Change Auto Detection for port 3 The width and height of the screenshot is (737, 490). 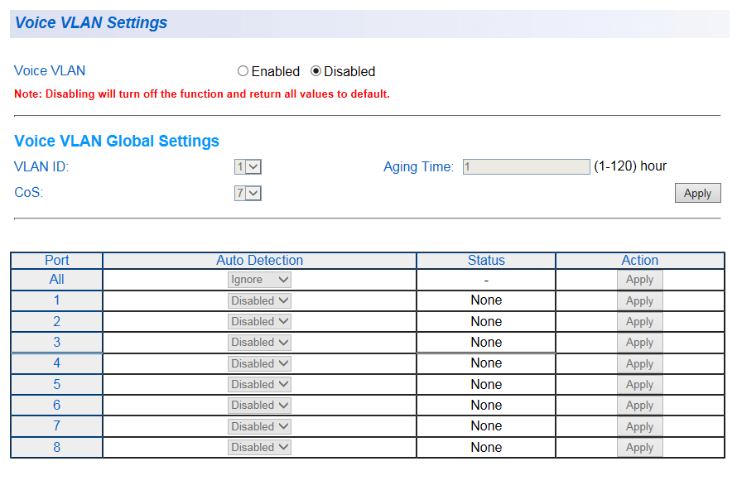click(x=259, y=343)
